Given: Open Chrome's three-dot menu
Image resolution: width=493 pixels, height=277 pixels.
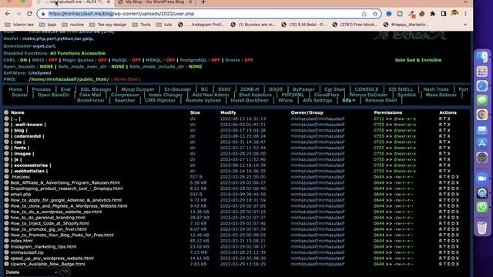Looking at the screenshot, I should (465, 14).
